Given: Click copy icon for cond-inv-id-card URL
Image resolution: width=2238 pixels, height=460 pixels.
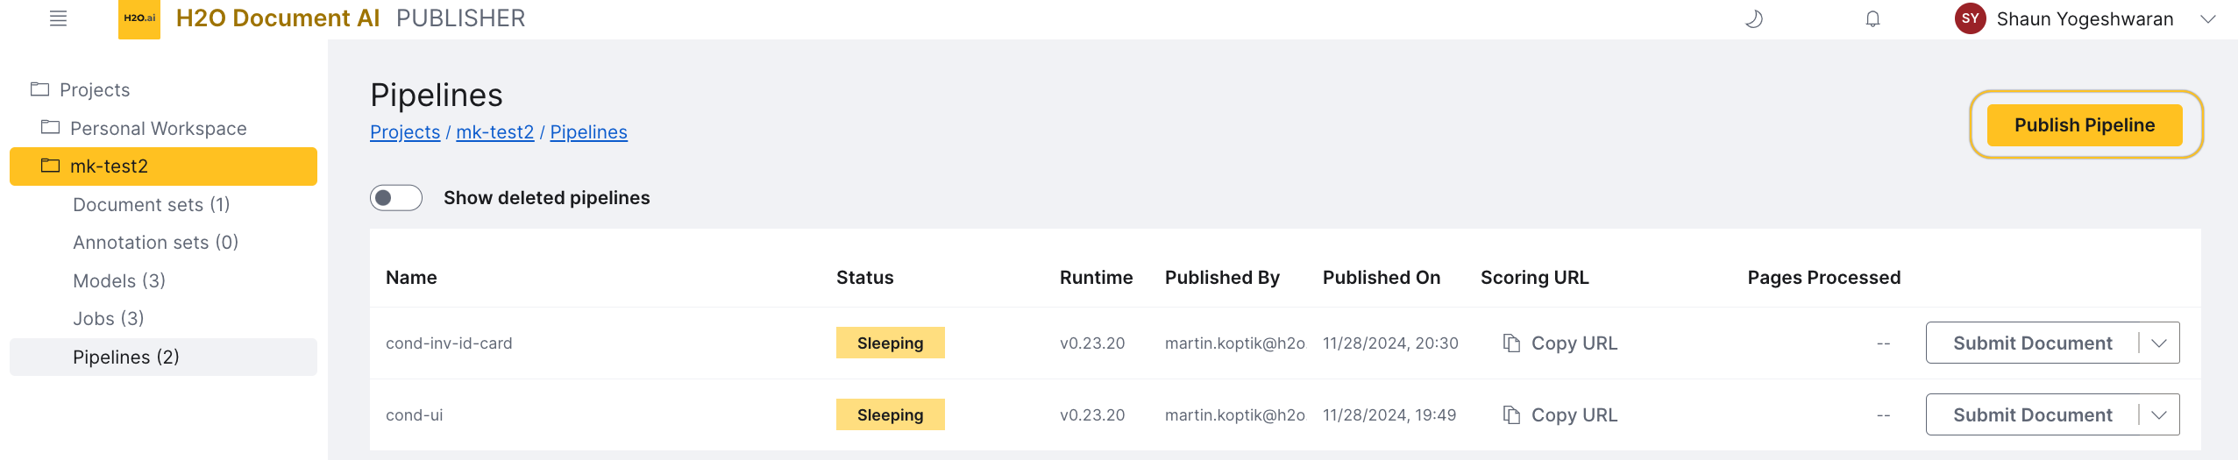Looking at the screenshot, I should click(x=1511, y=343).
